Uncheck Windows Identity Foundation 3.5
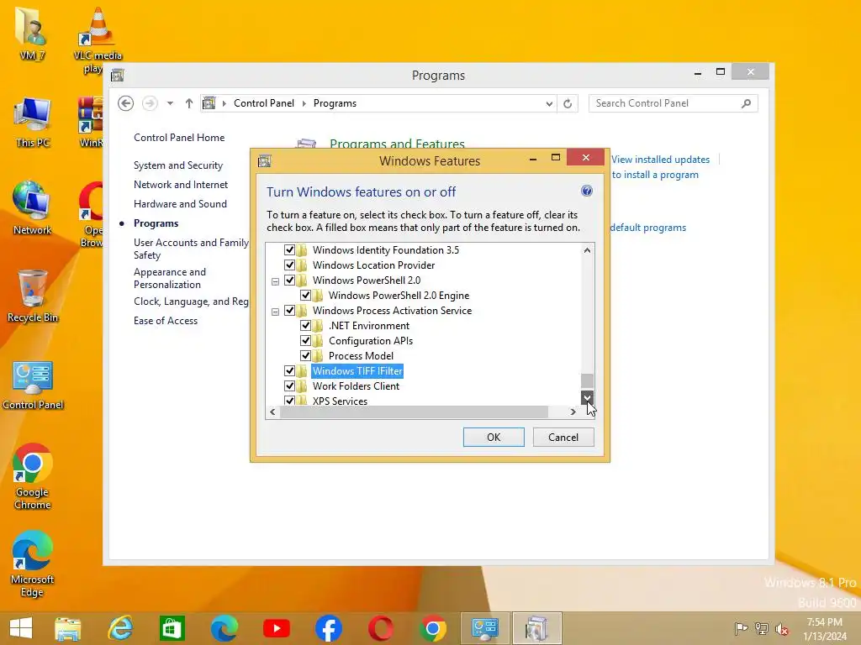Viewport: 861px width, 645px height. (x=289, y=250)
